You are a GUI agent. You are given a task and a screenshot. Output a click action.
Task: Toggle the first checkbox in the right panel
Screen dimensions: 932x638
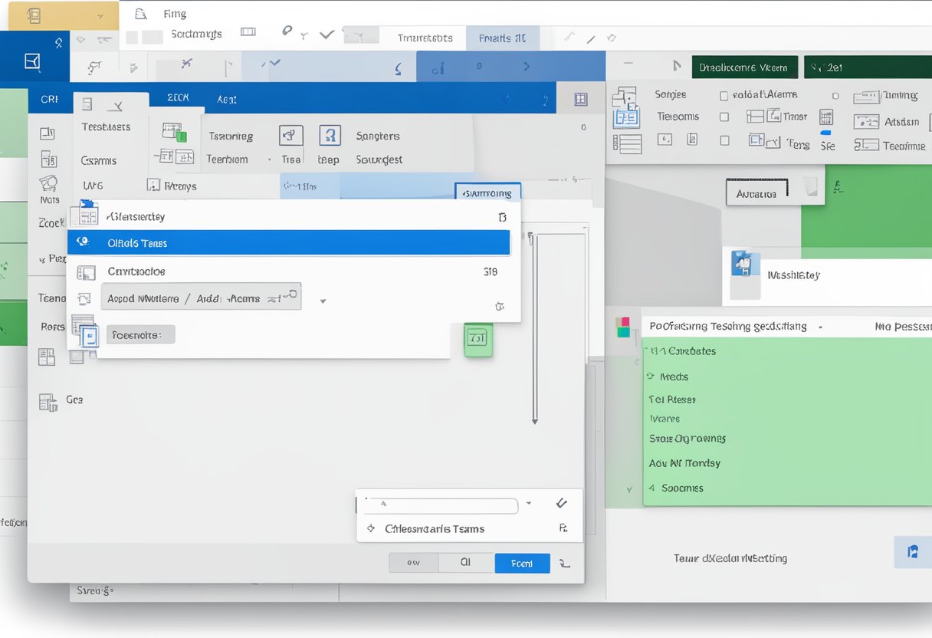[x=724, y=94]
